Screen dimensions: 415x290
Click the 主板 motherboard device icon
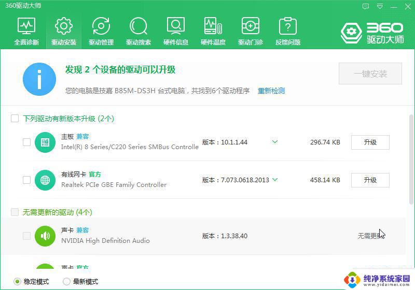(x=45, y=142)
